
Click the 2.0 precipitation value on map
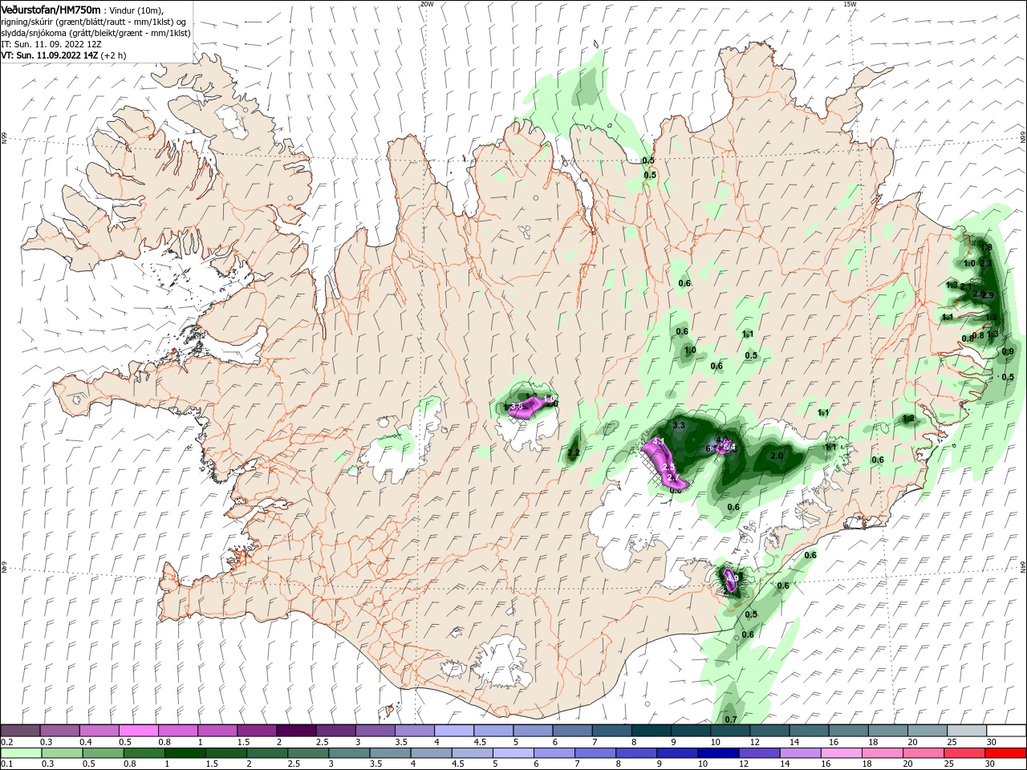tap(777, 456)
